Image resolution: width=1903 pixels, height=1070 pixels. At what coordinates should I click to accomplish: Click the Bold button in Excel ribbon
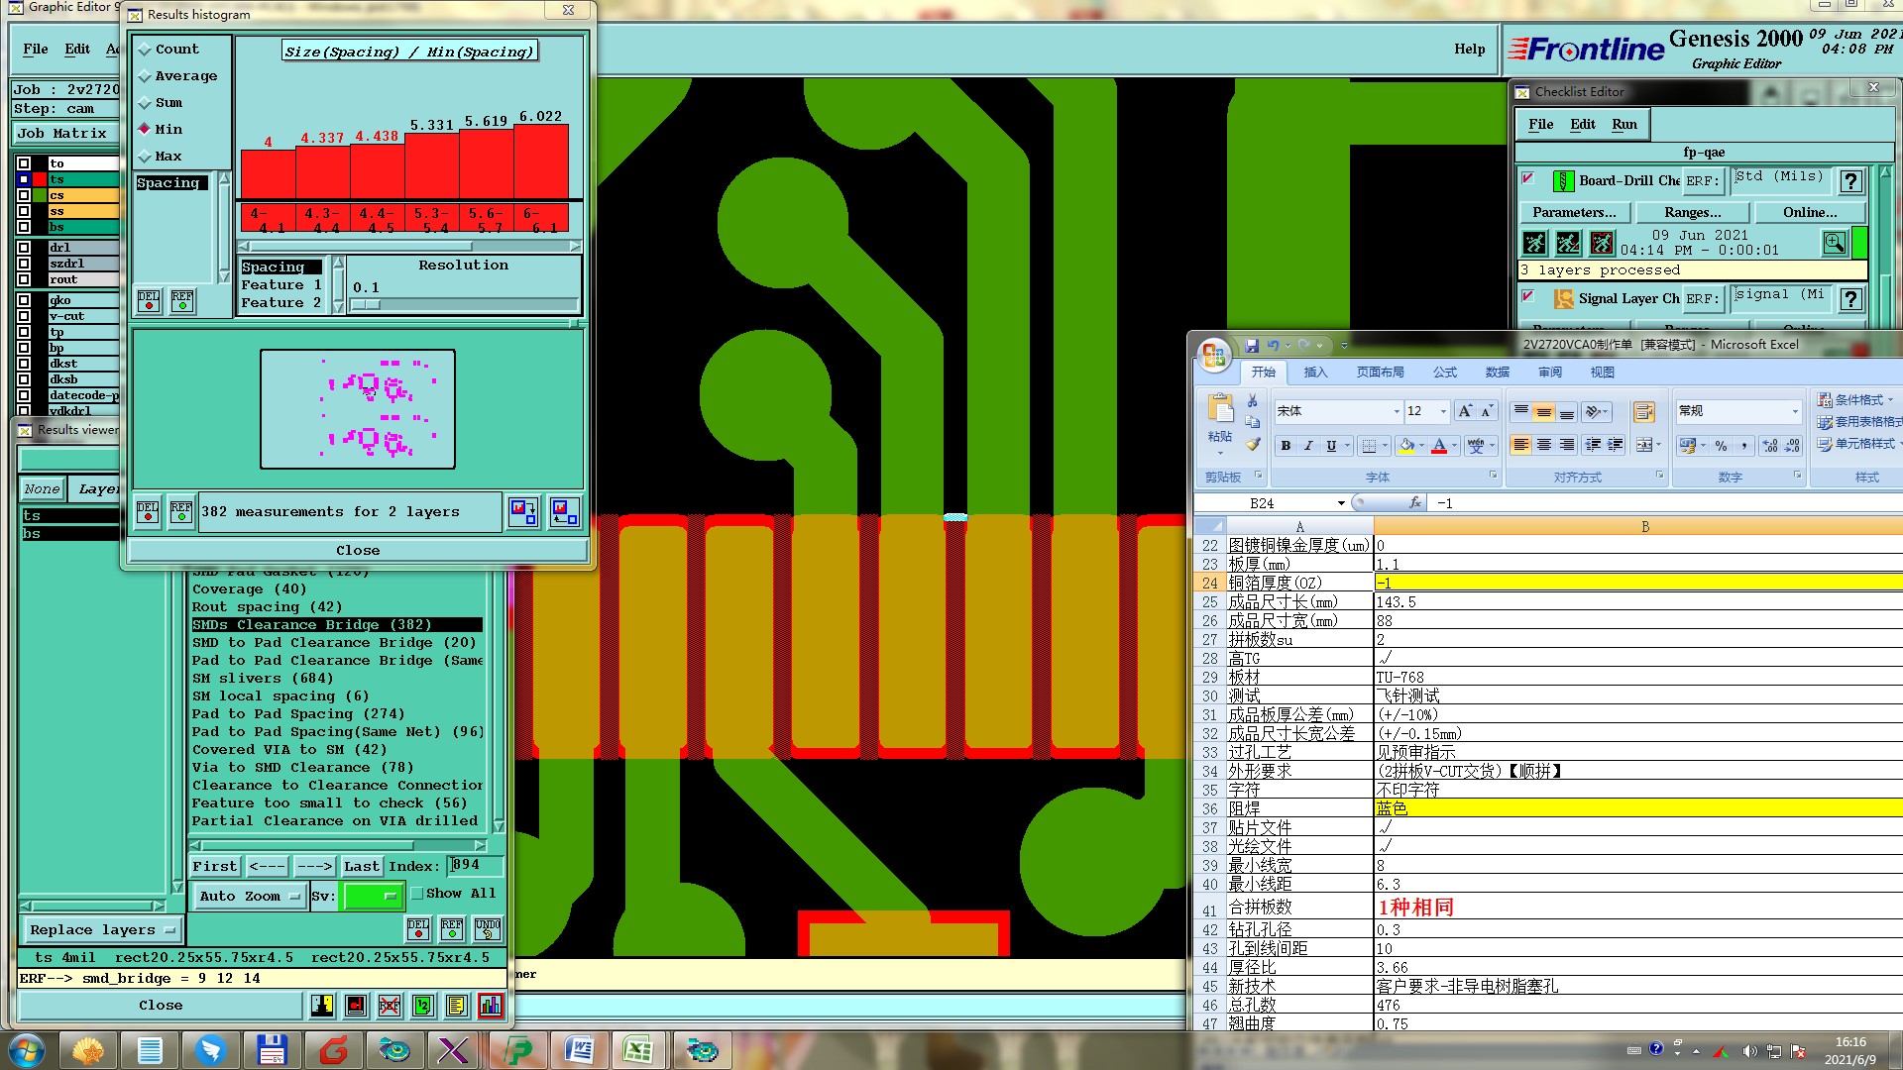click(x=1286, y=446)
